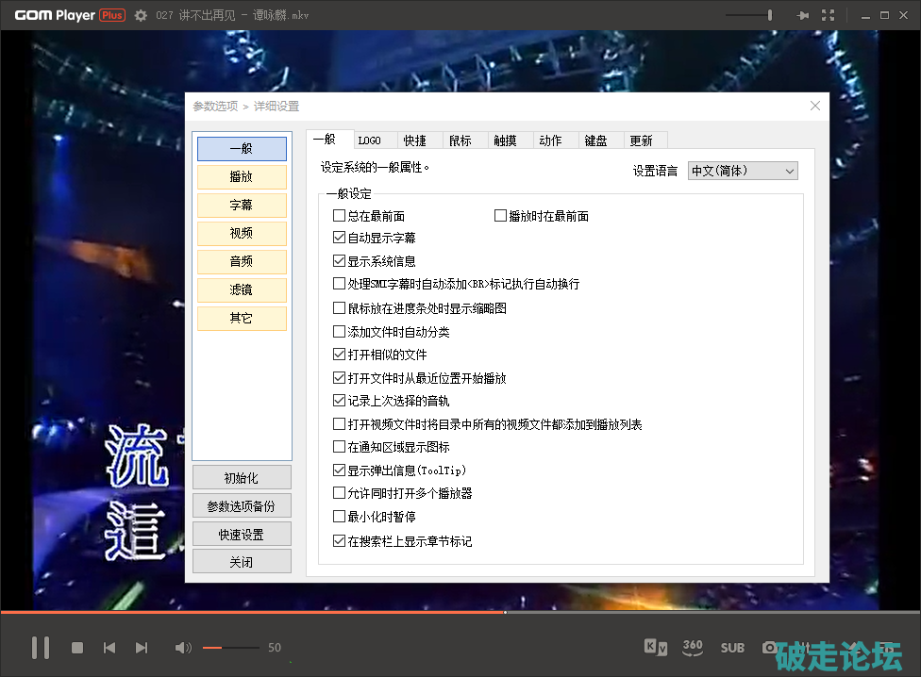
Task: Open the 键盘 tab
Action: [595, 140]
